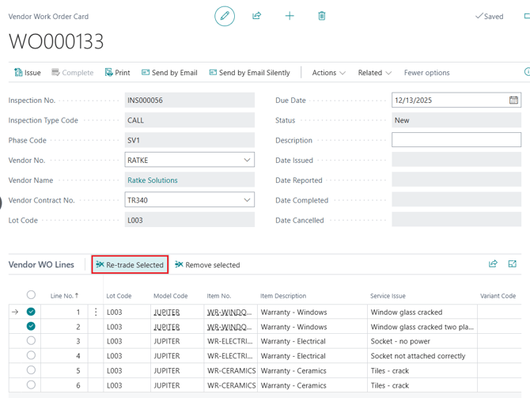Click Remove selected button

tap(207, 264)
